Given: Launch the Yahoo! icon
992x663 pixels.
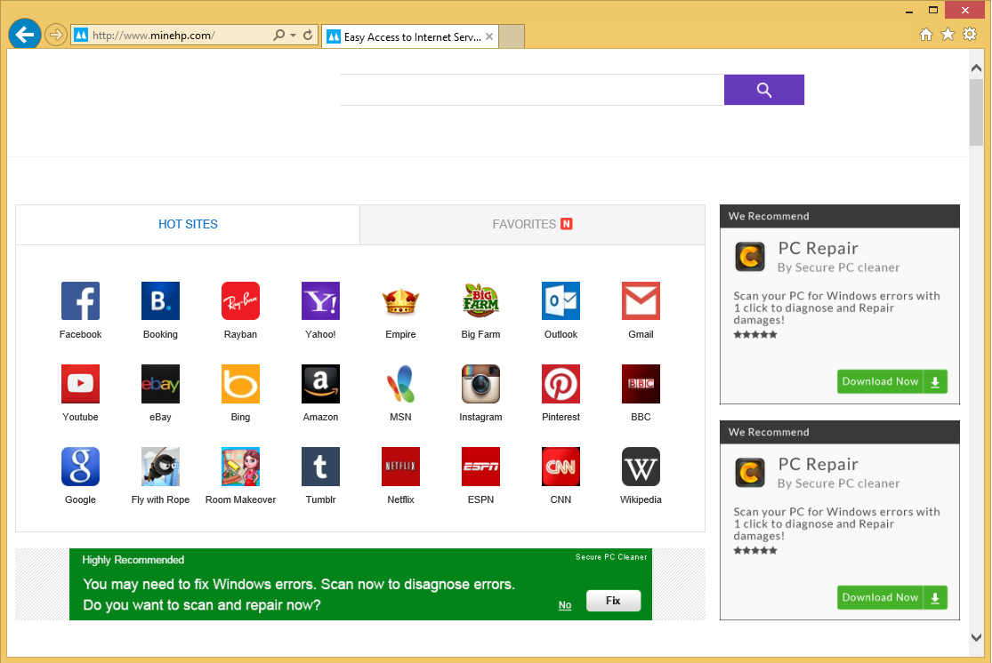Looking at the screenshot, I should point(321,301).
